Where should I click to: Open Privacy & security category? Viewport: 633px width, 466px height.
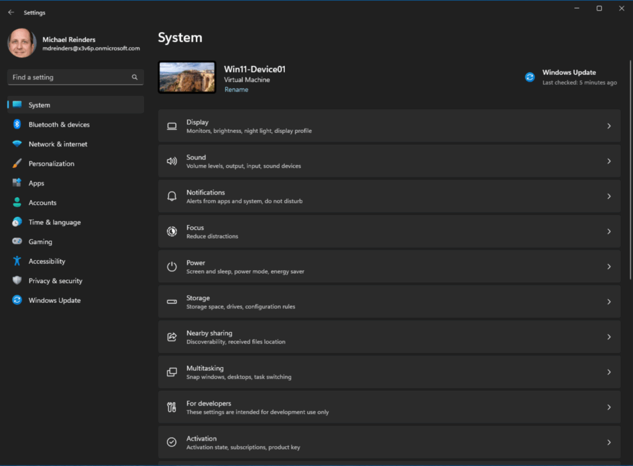pyautogui.click(x=75, y=281)
